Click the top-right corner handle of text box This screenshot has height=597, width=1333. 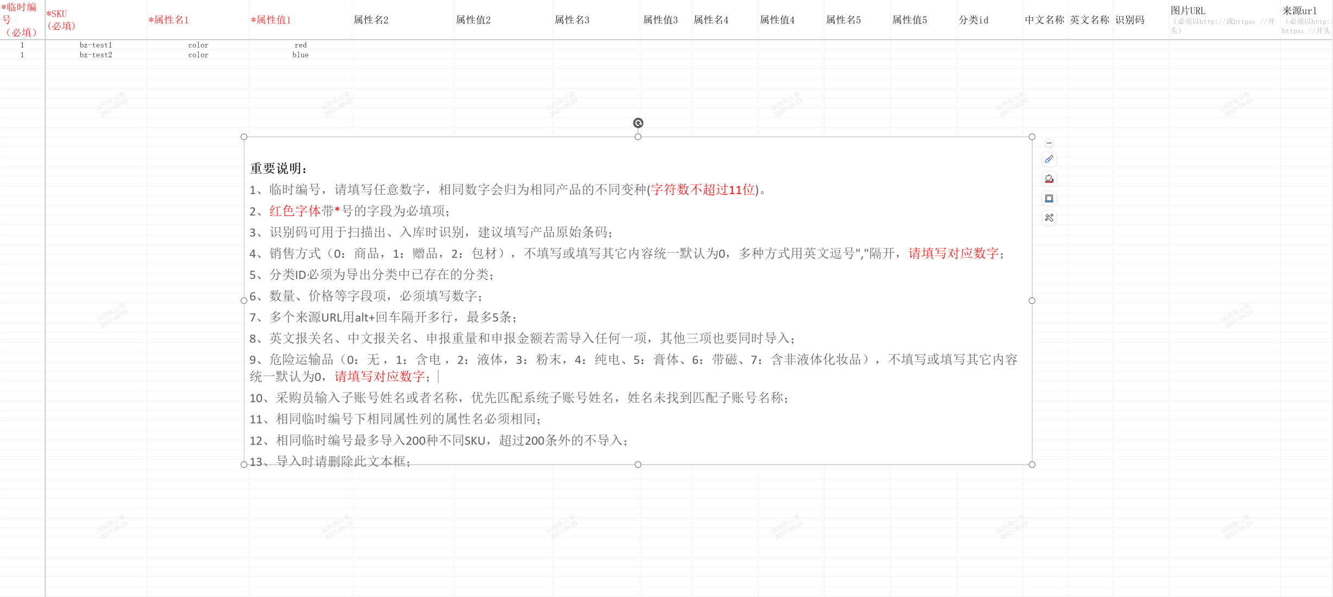point(1031,137)
